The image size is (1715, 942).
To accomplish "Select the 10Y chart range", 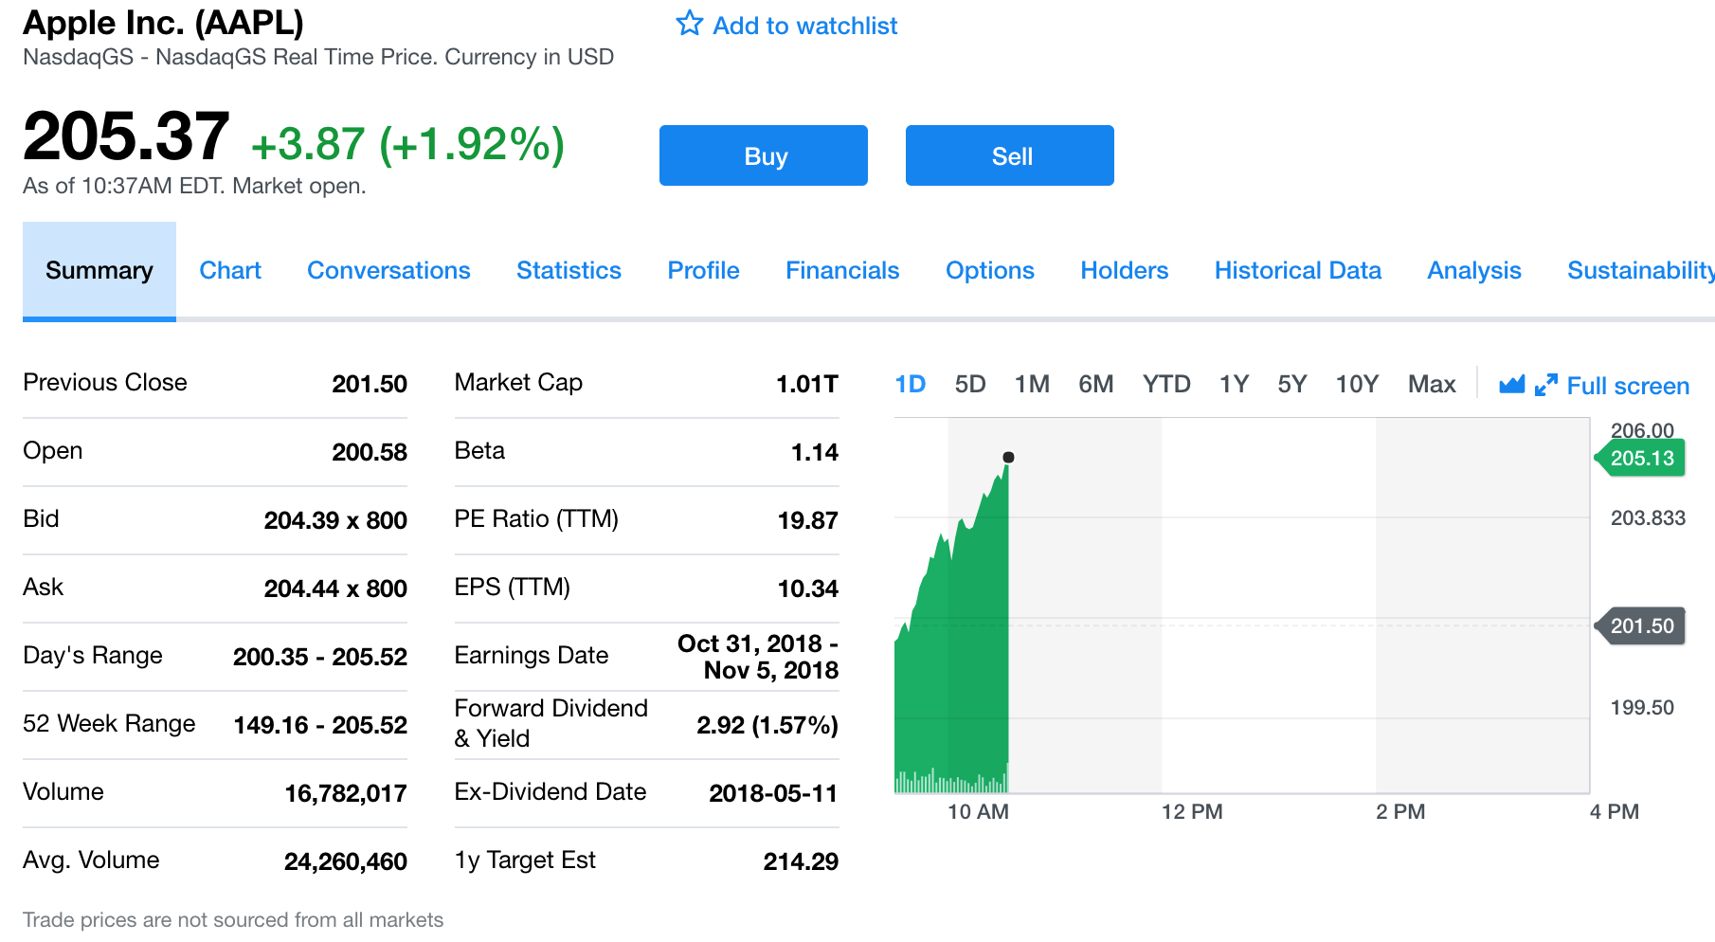I will [x=1357, y=384].
